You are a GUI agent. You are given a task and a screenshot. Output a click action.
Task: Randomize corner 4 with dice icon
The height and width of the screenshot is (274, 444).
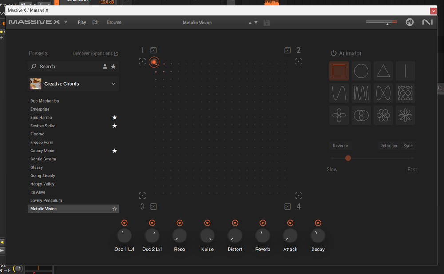[x=288, y=206]
